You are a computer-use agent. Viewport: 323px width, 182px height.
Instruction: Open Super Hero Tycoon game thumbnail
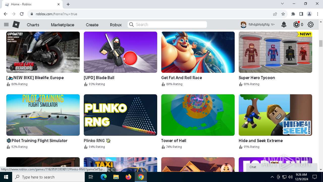pyautogui.click(x=275, y=52)
